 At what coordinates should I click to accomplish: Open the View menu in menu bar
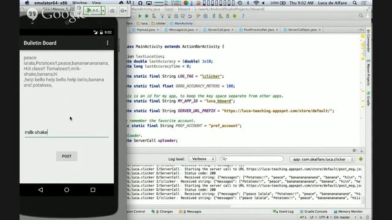click(x=97, y=3)
